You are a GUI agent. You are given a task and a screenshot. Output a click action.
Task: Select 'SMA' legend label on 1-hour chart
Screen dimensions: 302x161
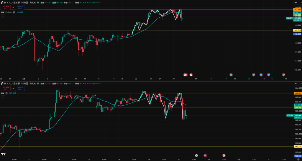2,93
